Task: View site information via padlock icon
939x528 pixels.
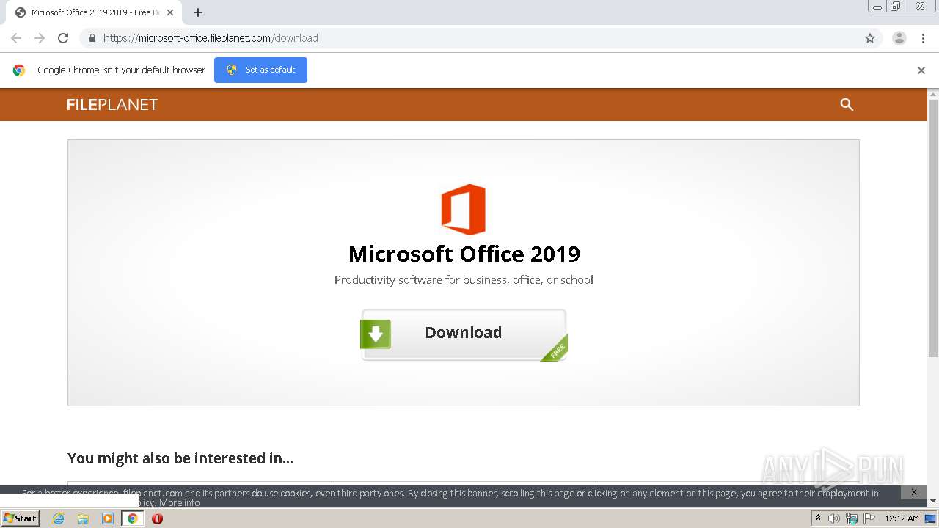Action: (92, 38)
